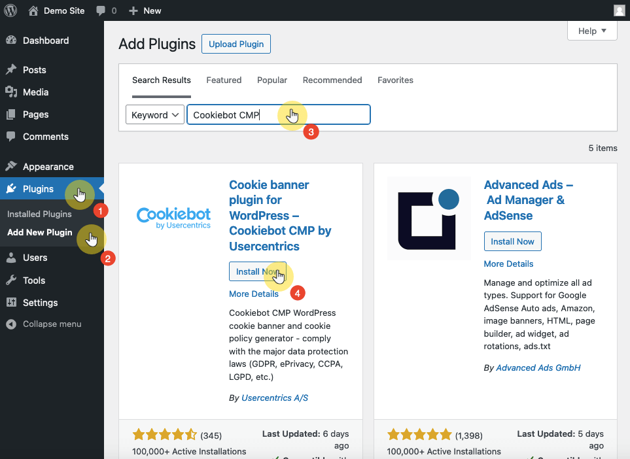Click the Media icon in the sidebar
Screen dimensions: 630x459
[11, 92]
